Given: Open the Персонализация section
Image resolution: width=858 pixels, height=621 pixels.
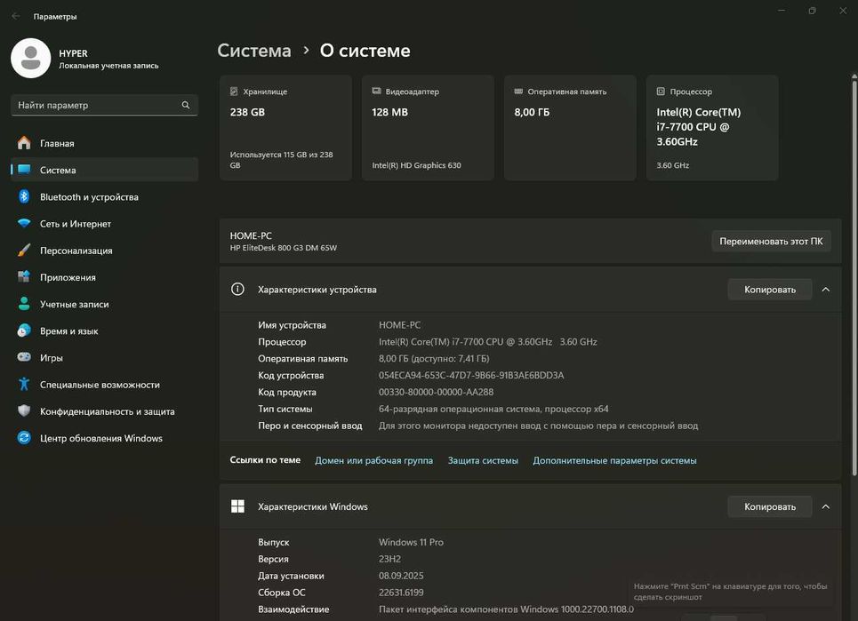Looking at the screenshot, I should coord(105,251).
